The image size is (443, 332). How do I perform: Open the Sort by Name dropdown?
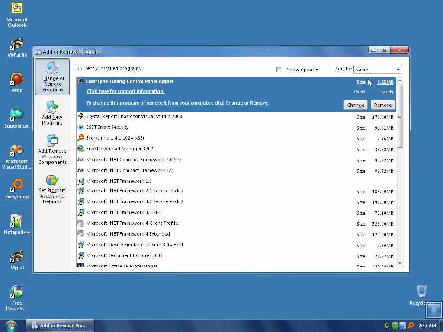pos(377,70)
